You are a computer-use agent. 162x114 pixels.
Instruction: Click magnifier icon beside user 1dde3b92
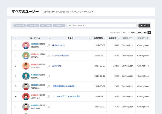(x=49, y=66)
